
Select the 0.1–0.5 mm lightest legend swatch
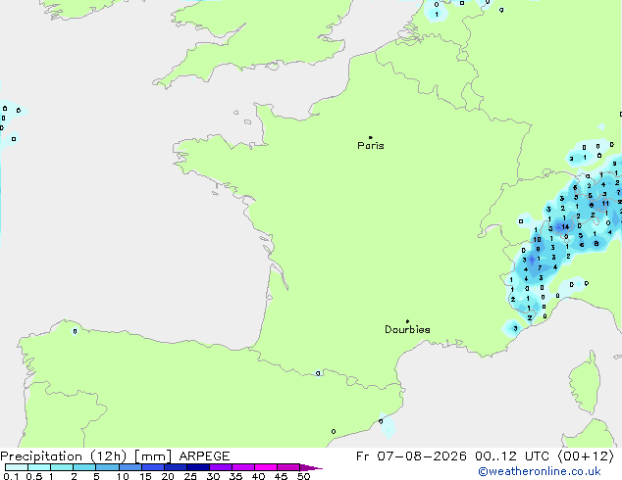[x=17, y=467]
